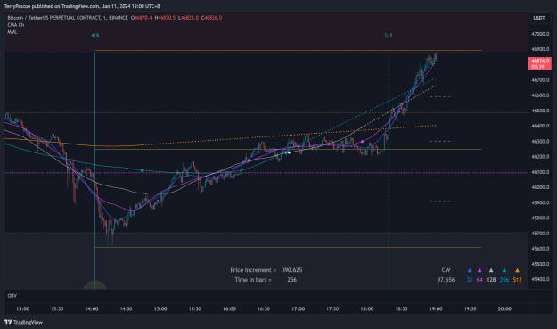Click the magenta period number 64
The height and width of the screenshot is (329, 557).
tap(479, 280)
